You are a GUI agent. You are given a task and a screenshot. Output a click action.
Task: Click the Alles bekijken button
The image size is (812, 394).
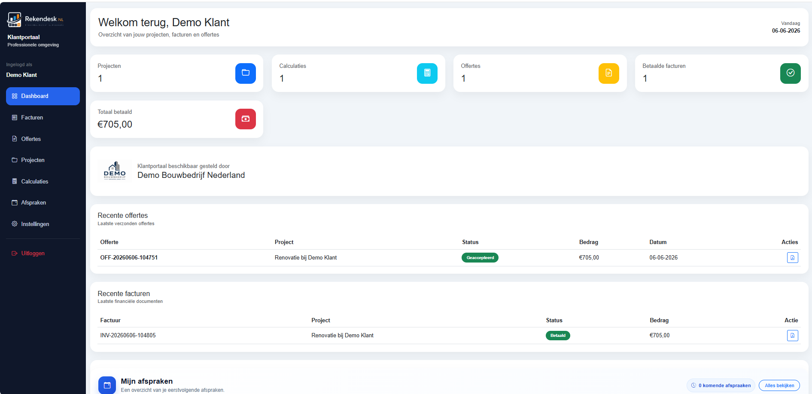tap(779, 385)
